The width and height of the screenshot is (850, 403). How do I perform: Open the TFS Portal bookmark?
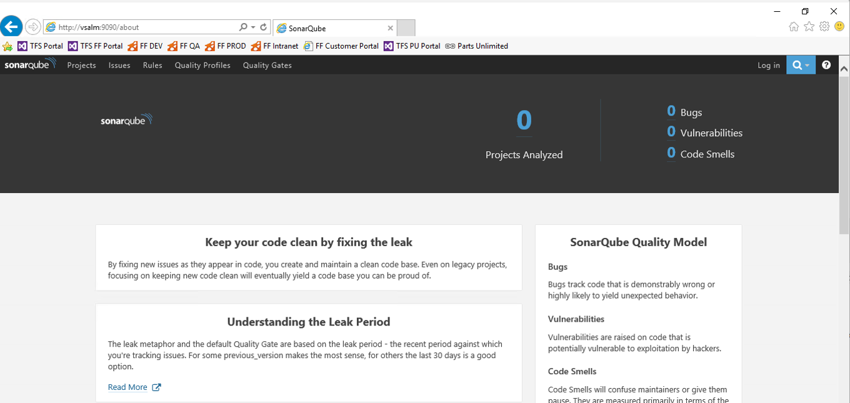40,46
